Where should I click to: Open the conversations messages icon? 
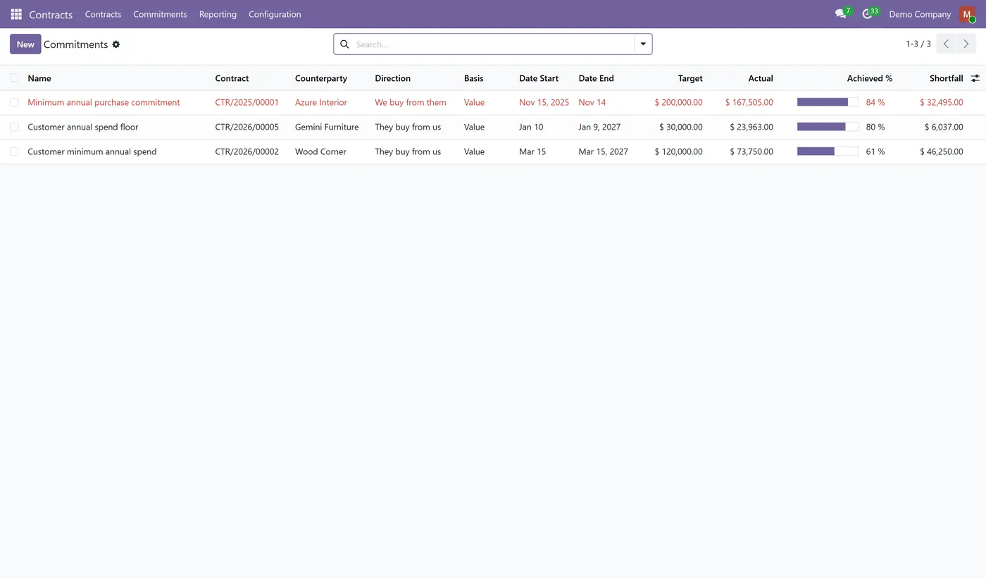[x=841, y=14]
